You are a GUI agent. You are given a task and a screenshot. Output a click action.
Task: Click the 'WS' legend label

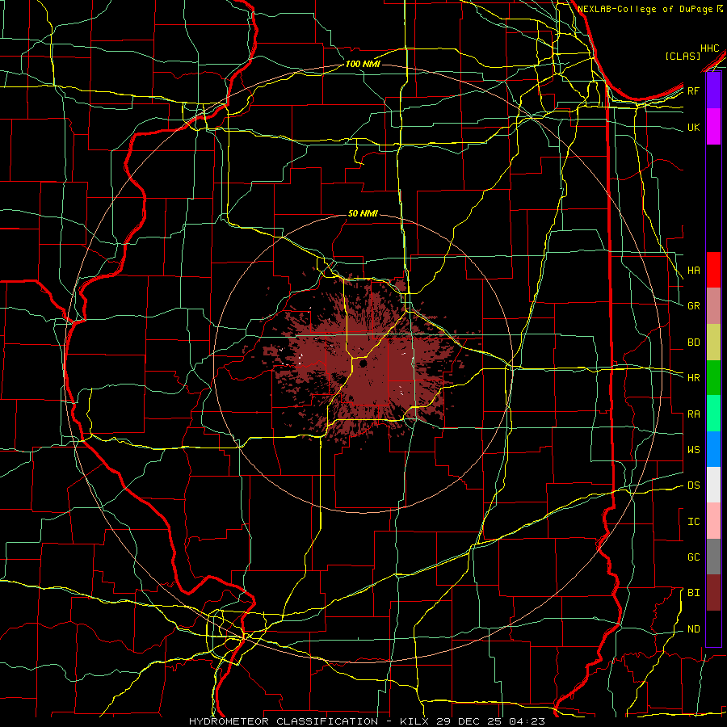tap(694, 450)
